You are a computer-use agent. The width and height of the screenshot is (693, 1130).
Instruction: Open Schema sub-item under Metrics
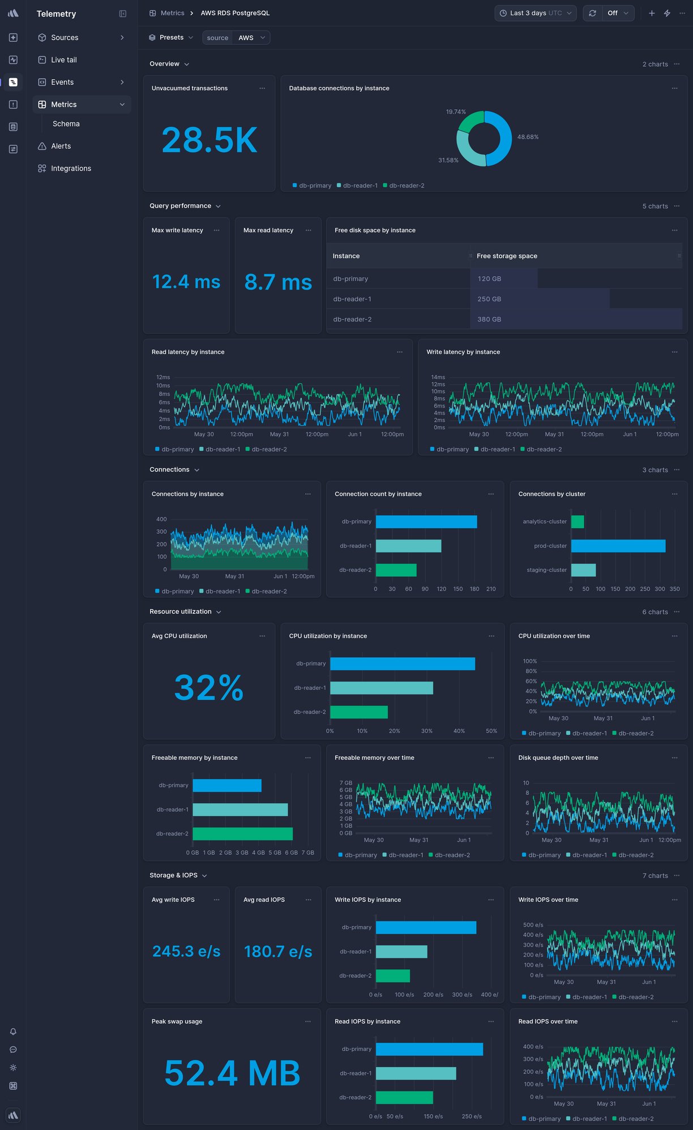[66, 123]
